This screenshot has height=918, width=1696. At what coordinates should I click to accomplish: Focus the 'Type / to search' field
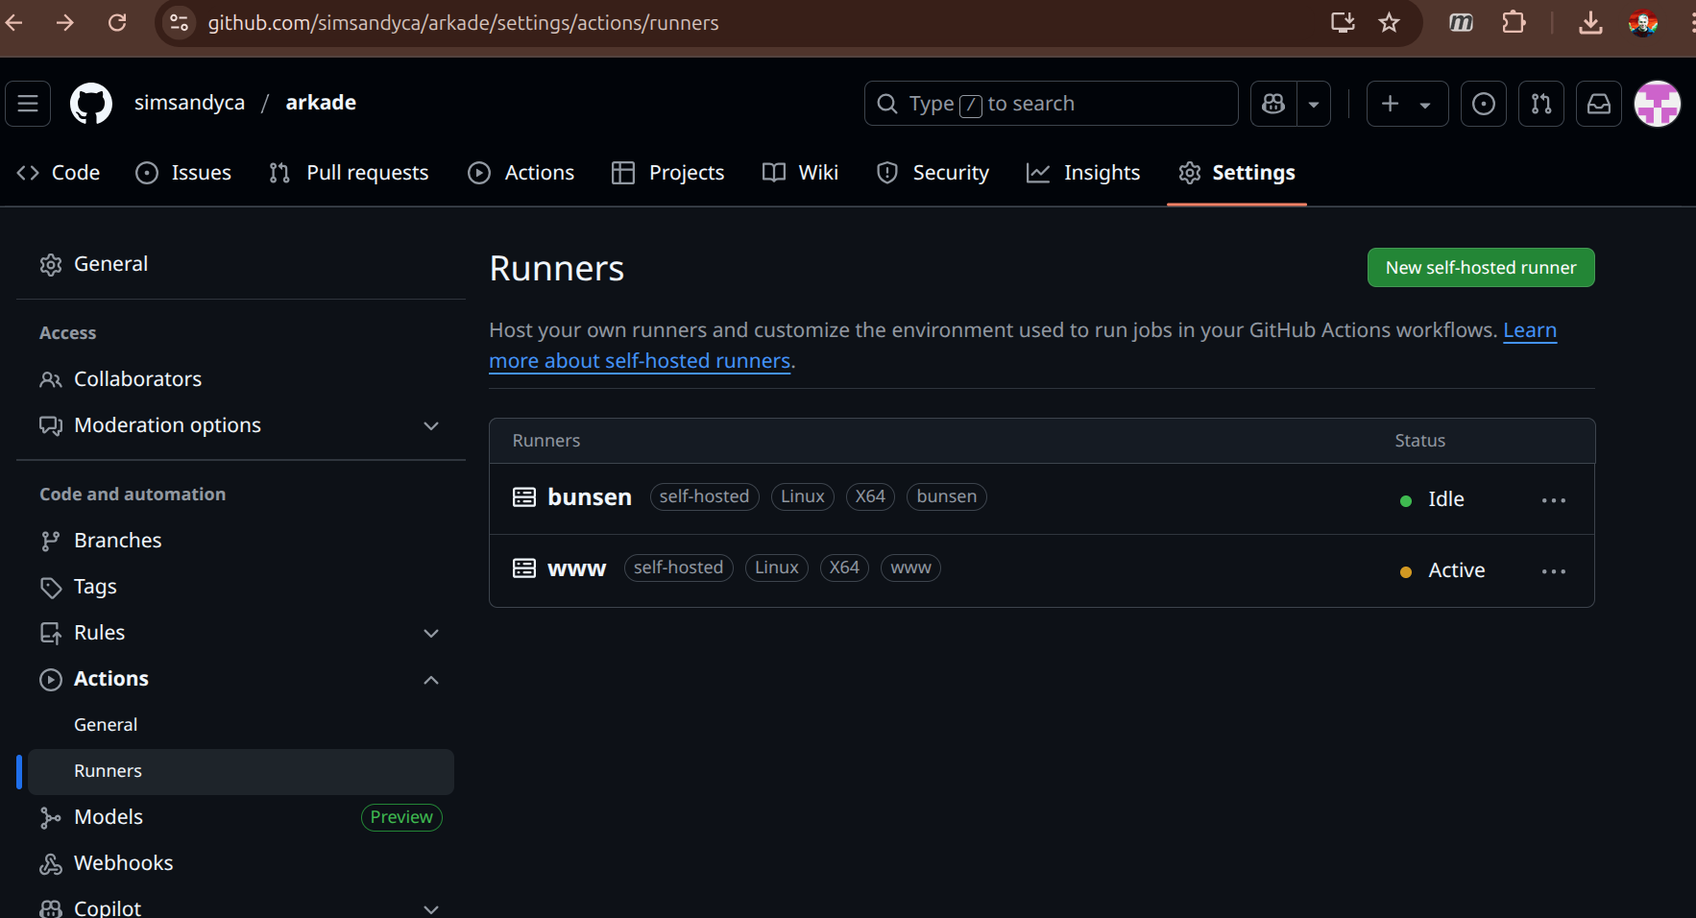point(1052,104)
